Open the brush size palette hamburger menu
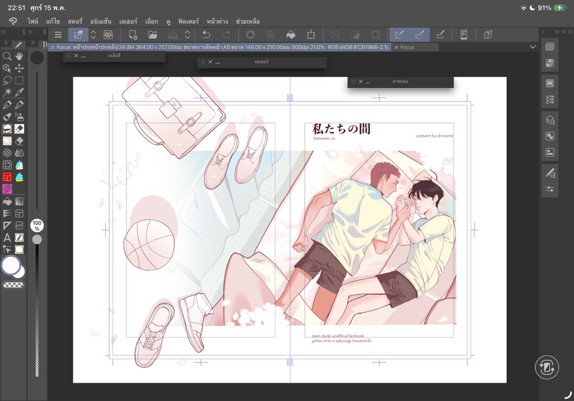Image resolution: width=574 pixels, height=401 pixels. (x=33, y=43)
